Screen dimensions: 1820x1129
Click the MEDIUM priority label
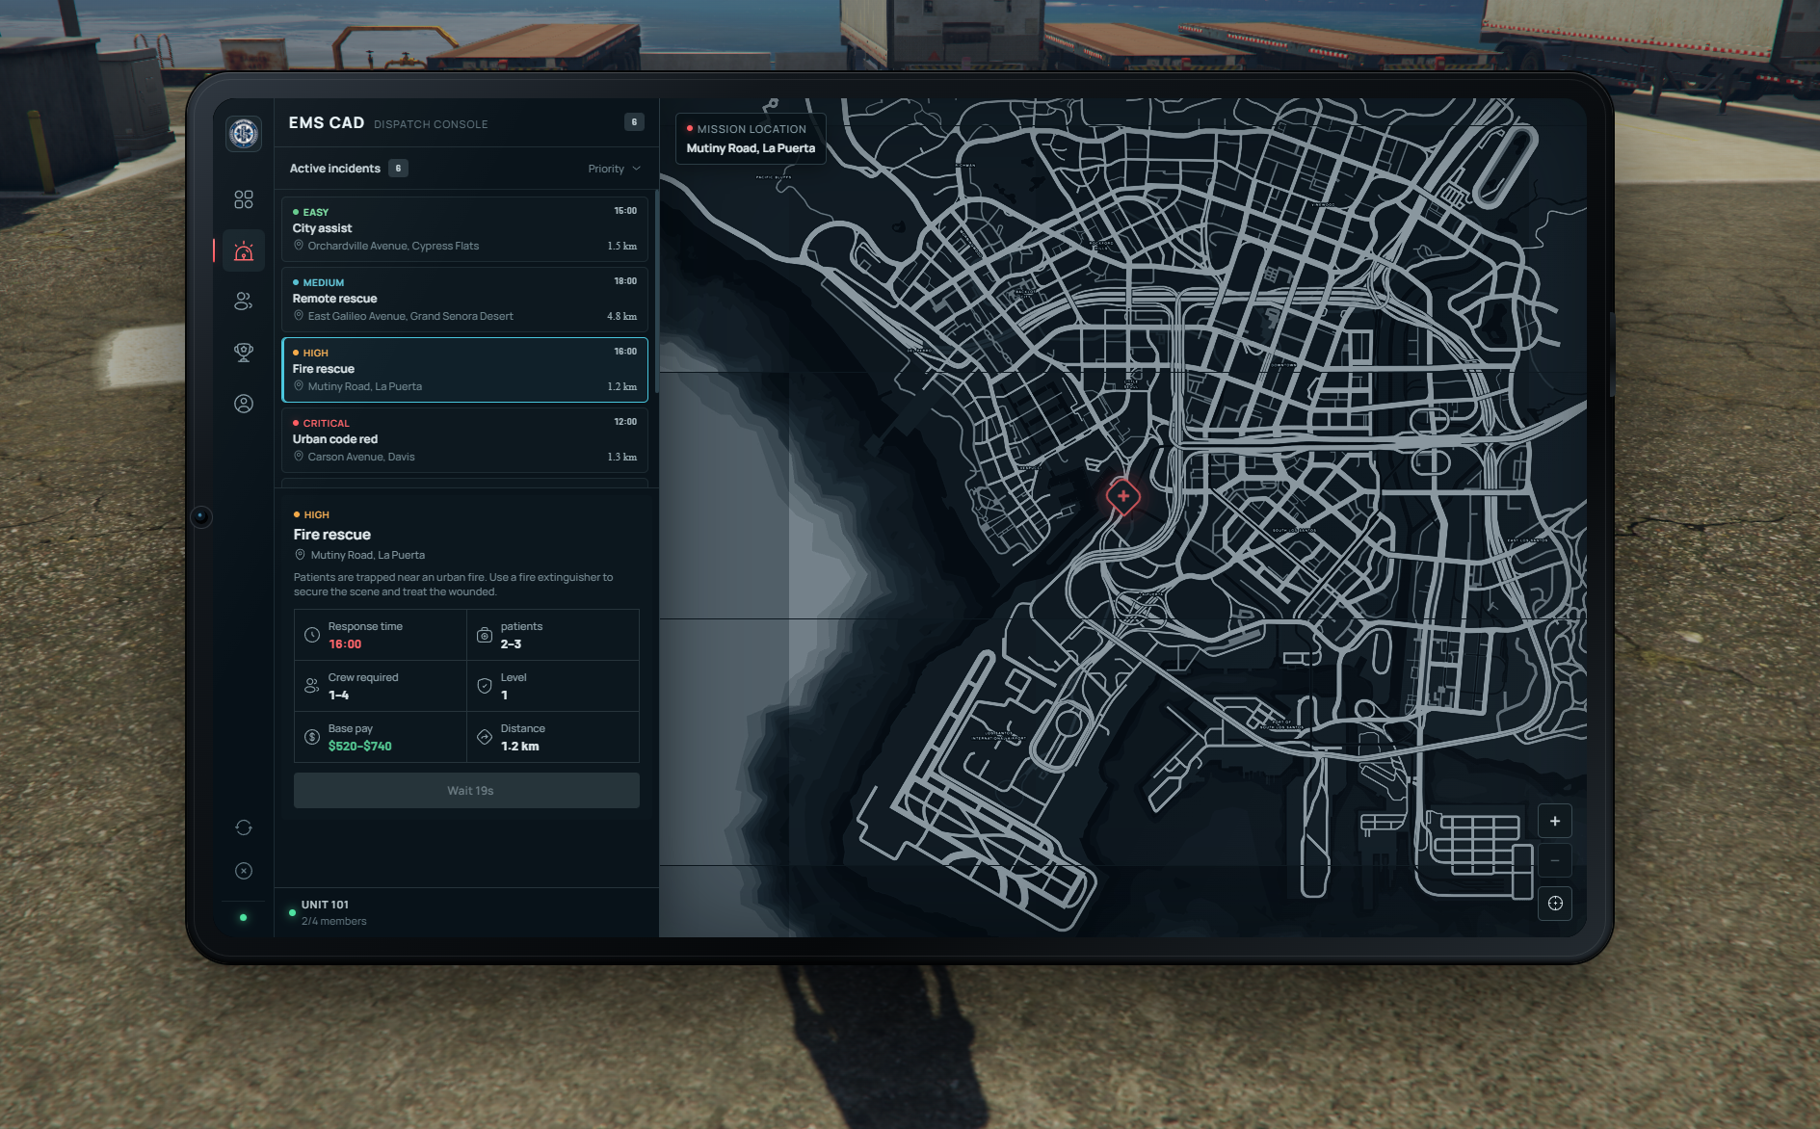(x=324, y=283)
